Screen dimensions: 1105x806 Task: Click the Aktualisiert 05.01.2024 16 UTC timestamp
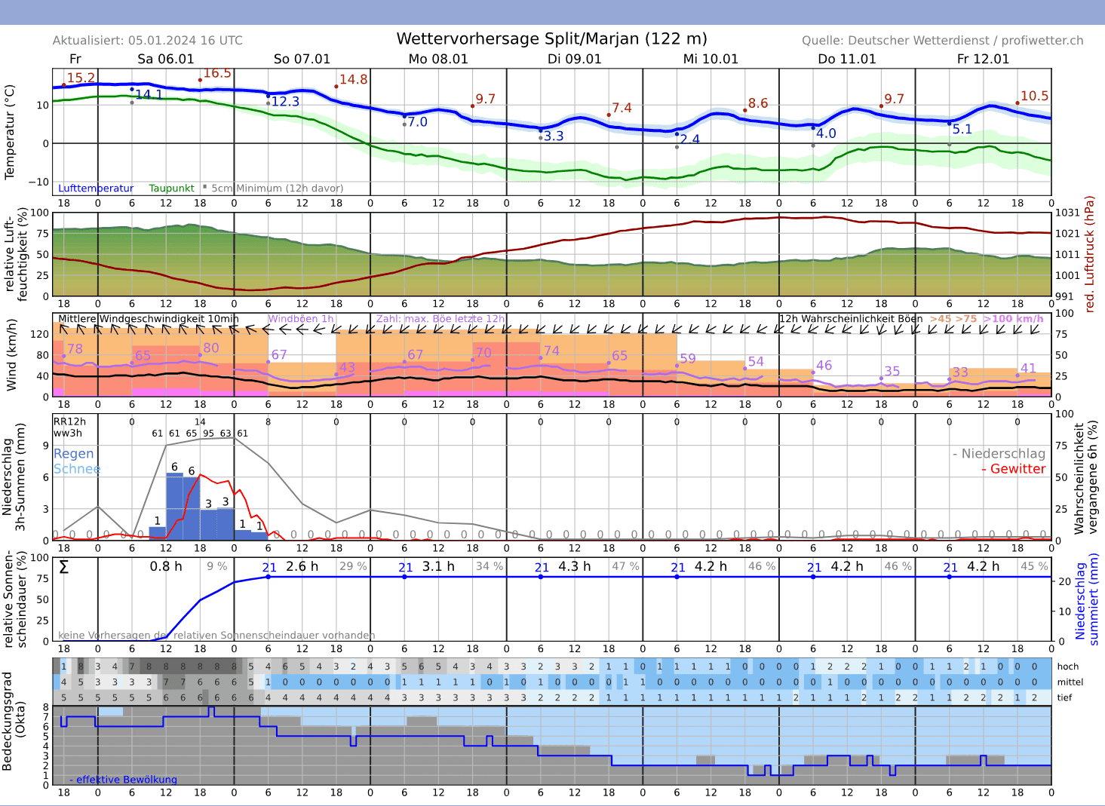pos(148,41)
